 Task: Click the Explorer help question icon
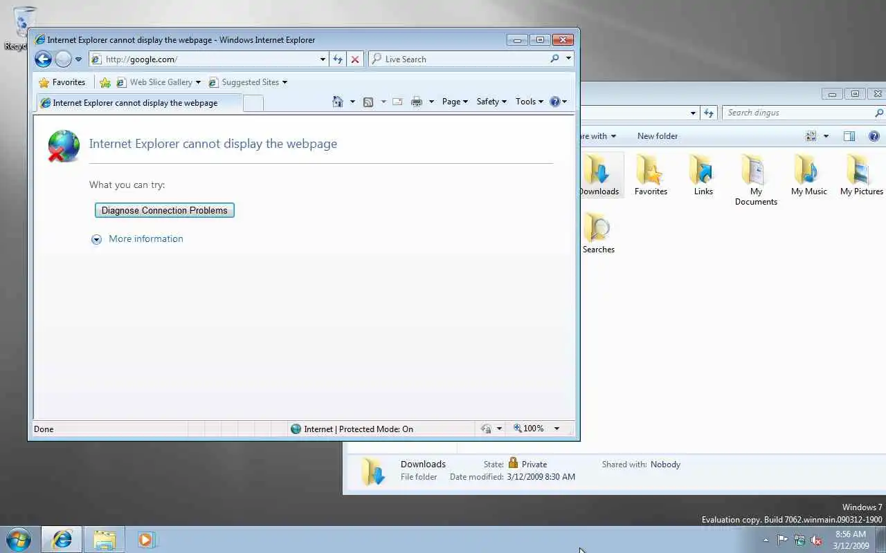click(874, 136)
